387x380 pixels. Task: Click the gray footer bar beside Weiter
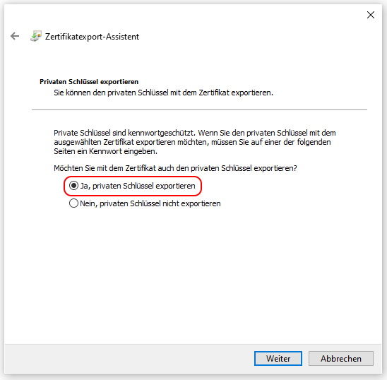coord(129,359)
